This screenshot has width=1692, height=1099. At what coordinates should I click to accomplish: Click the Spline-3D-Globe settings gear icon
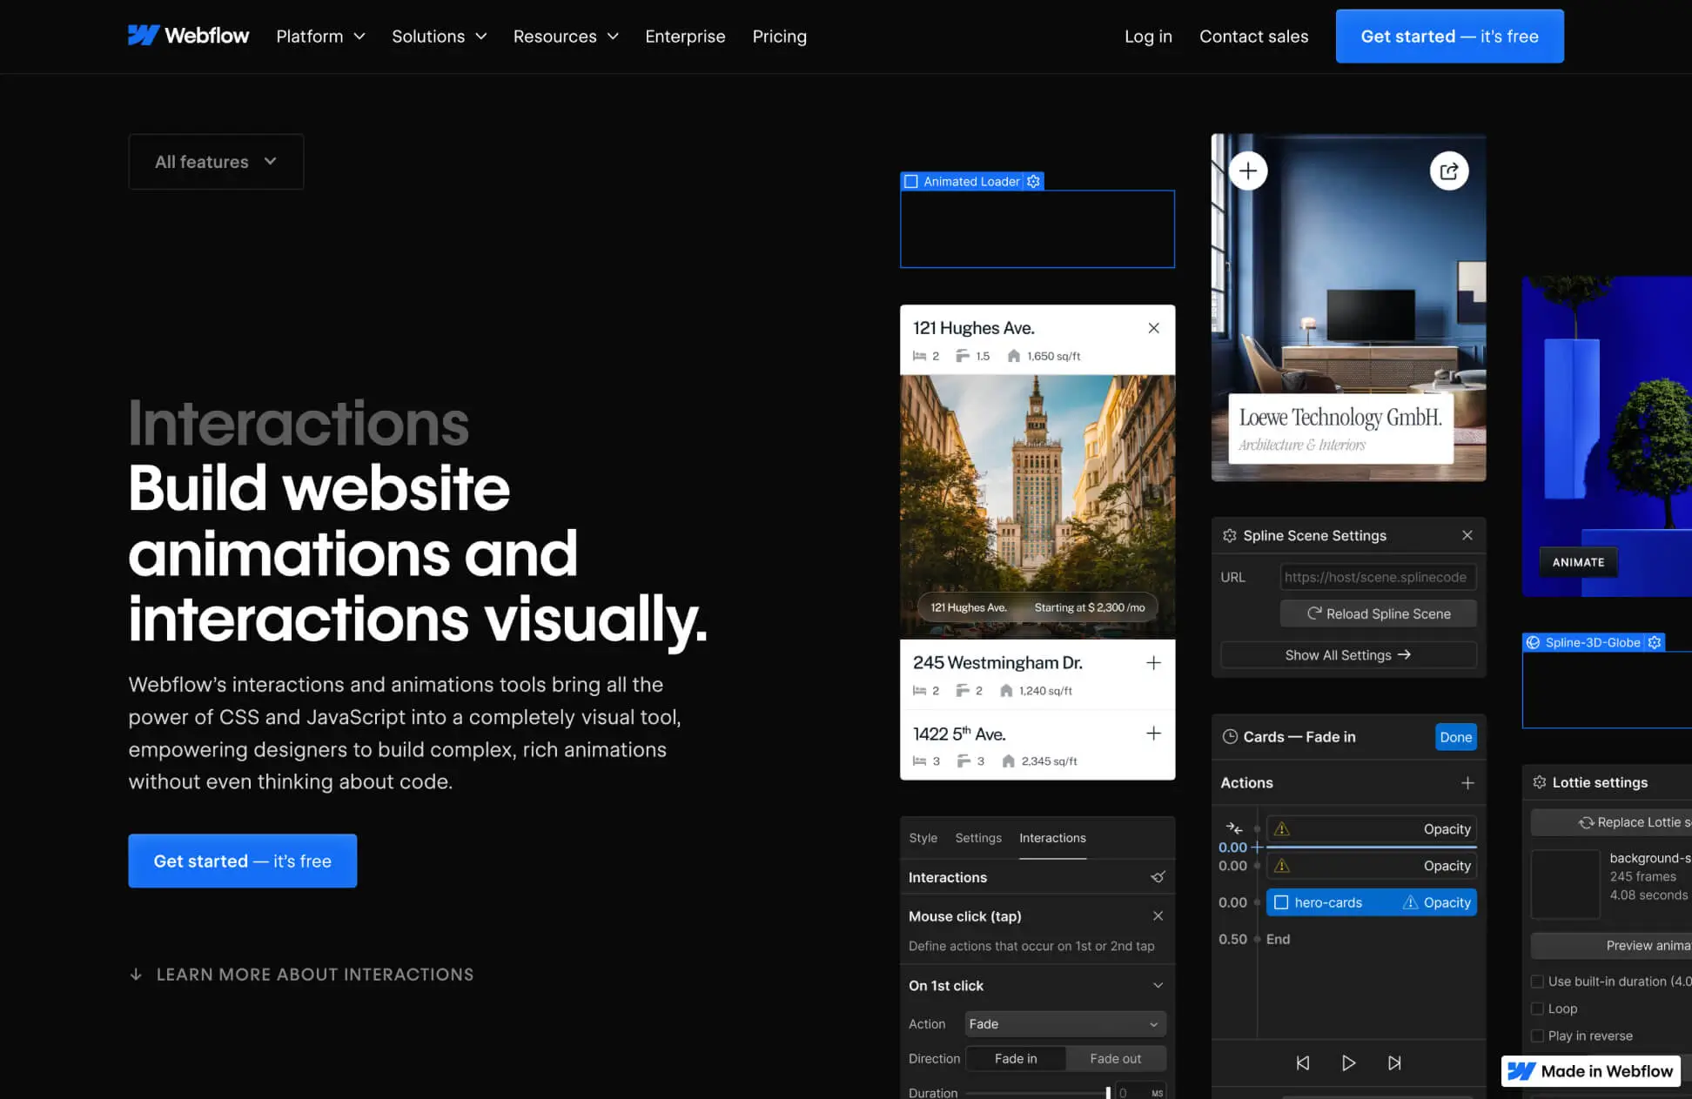pos(1655,642)
